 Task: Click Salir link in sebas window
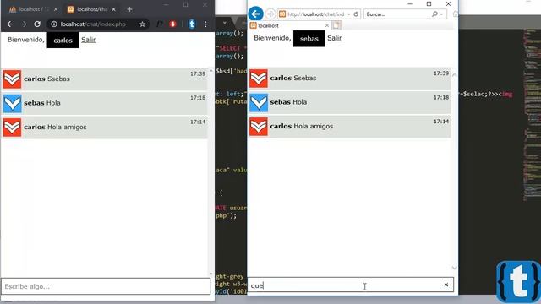pyautogui.click(x=335, y=38)
